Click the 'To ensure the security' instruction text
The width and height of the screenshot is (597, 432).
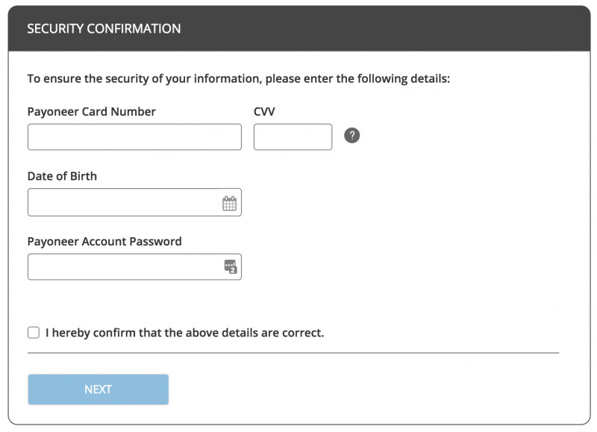[238, 78]
